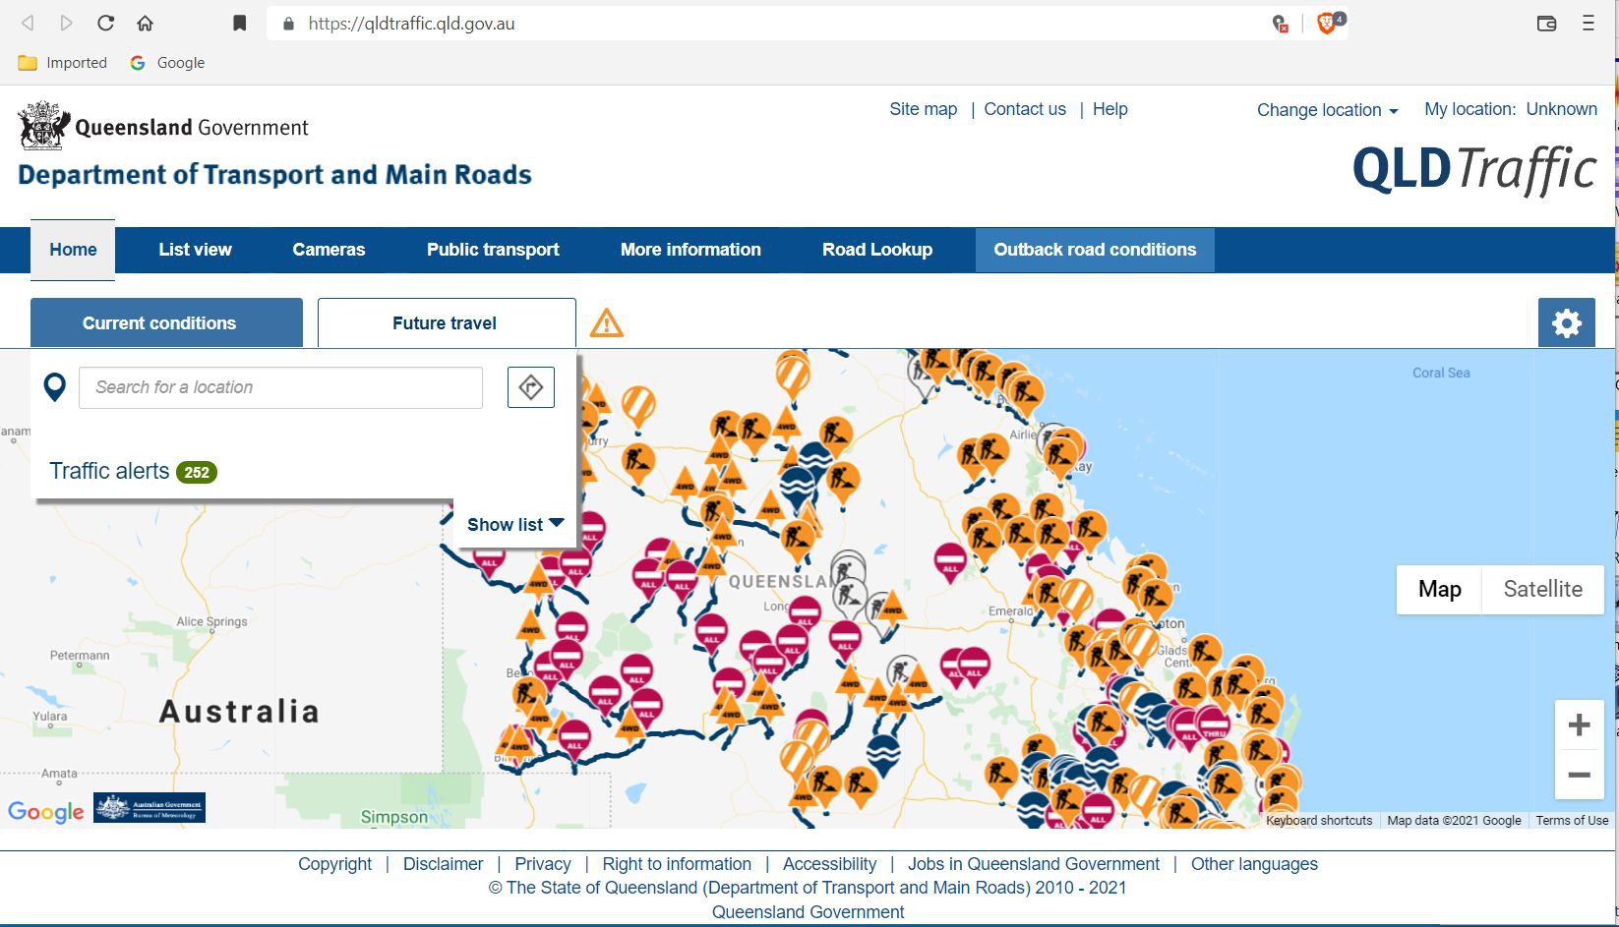1619x927 pixels.
Task: Zoom out the map with minus button
Action: (1579, 775)
